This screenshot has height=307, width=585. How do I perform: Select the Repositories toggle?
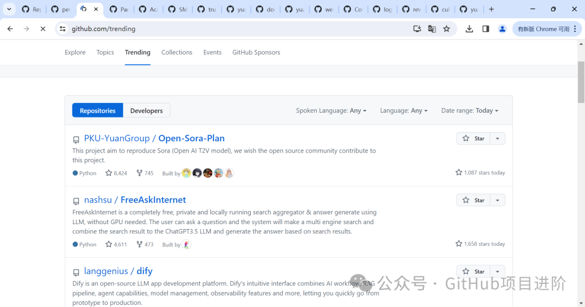click(x=97, y=110)
